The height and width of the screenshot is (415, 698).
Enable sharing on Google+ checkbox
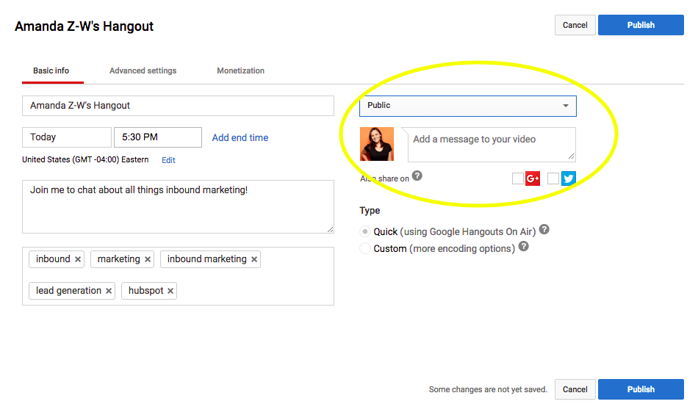(x=518, y=178)
